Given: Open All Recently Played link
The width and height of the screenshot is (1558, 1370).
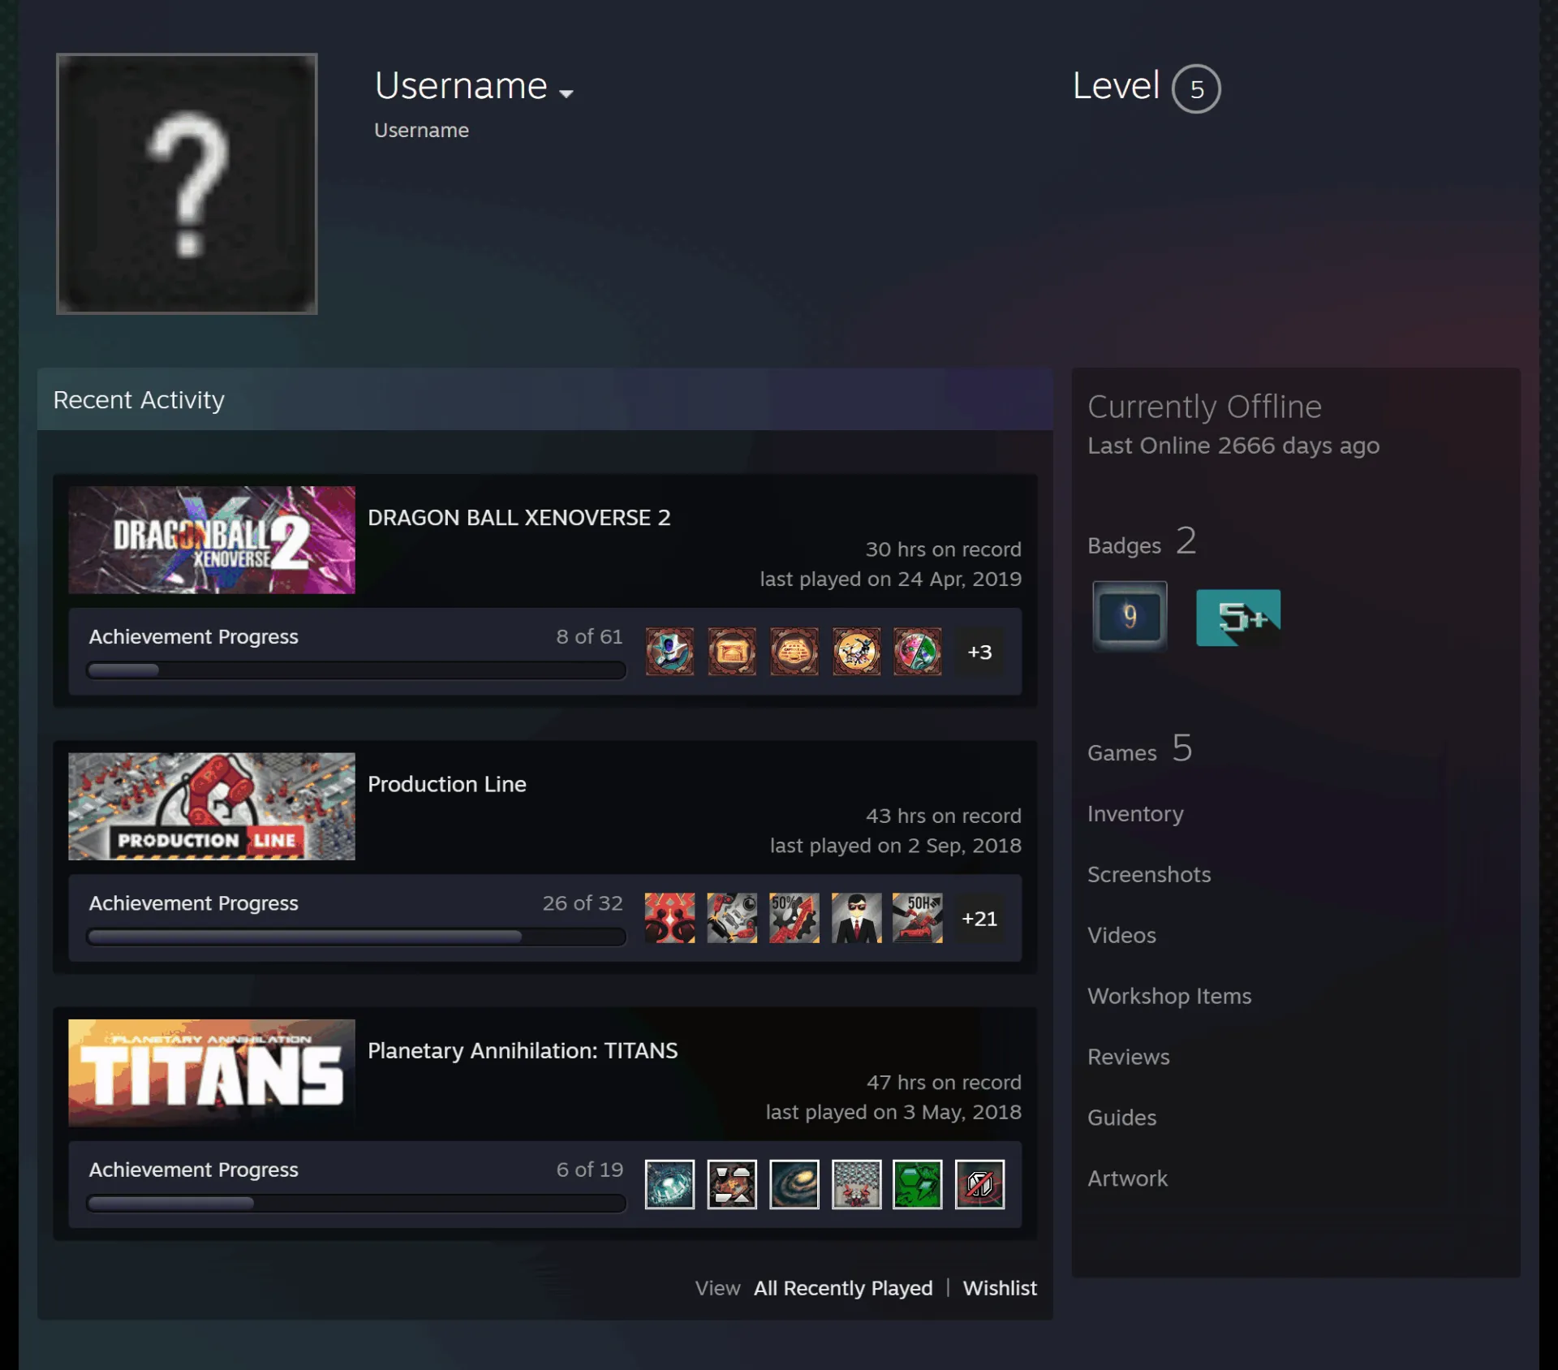Looking at the screenshot, I should 843,1288.
